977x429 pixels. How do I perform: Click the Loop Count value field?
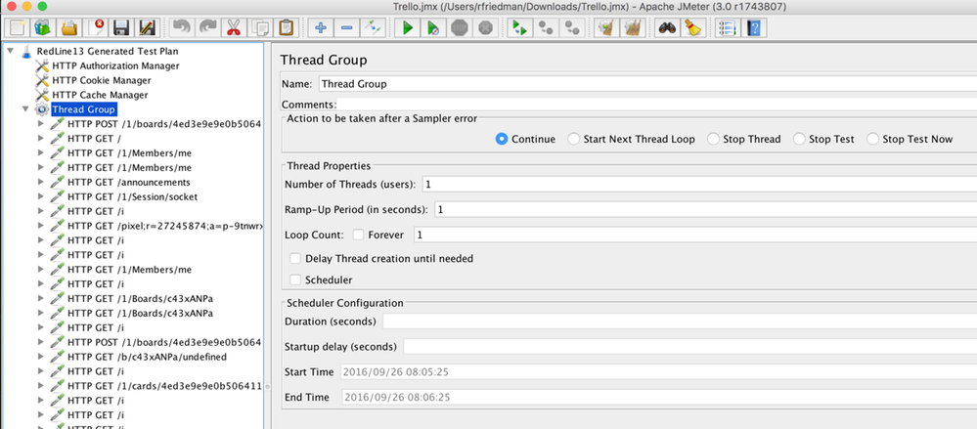pos(695,236)
